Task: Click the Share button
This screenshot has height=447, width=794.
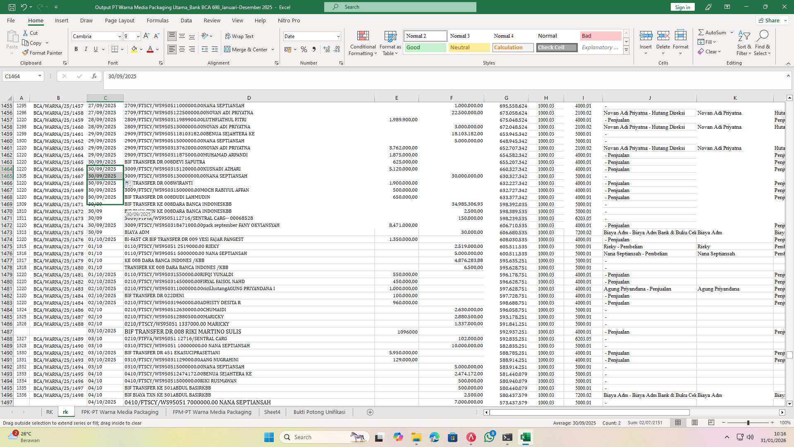Action: [771, 20]
